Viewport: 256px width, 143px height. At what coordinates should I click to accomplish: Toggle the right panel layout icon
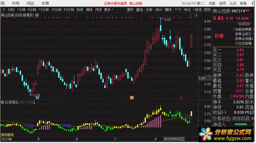[196, 15]
